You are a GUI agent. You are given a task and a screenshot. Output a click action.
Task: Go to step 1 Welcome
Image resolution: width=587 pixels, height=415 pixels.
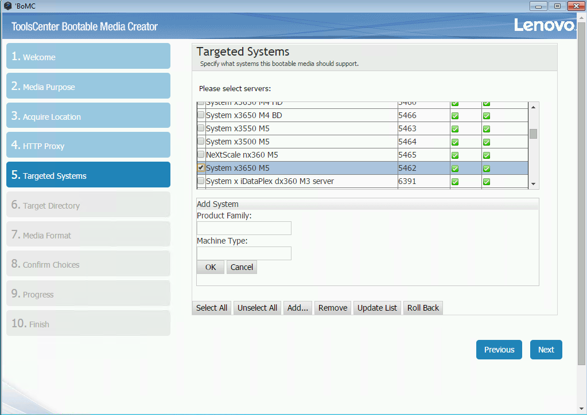pyautogui.click(x=88, y=56)
